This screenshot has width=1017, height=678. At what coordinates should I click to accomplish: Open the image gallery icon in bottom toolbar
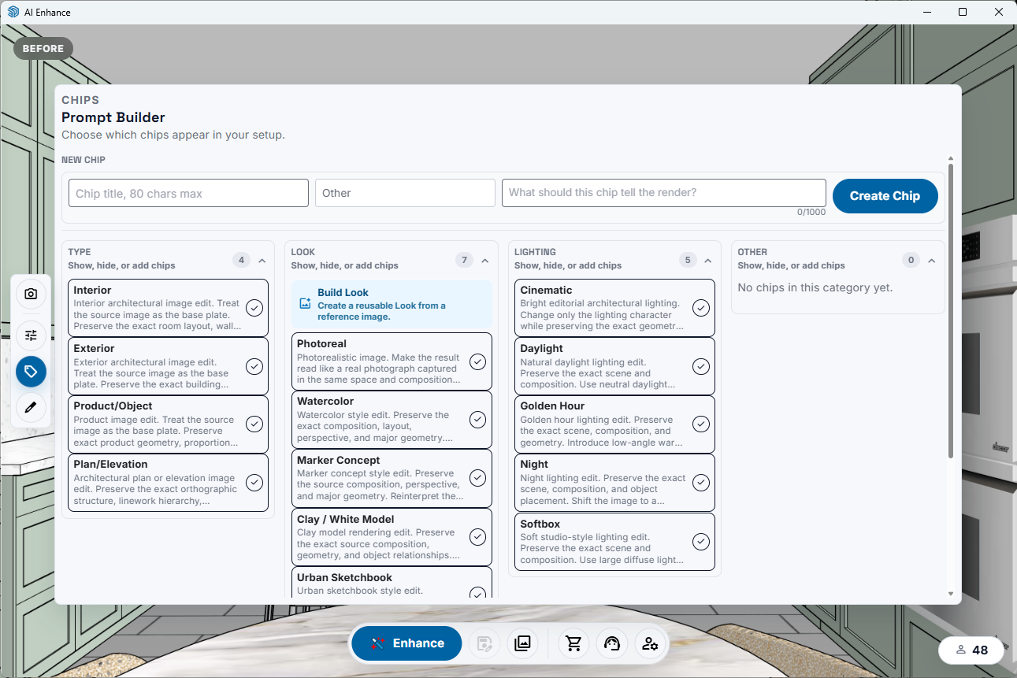tap(522, 643)
